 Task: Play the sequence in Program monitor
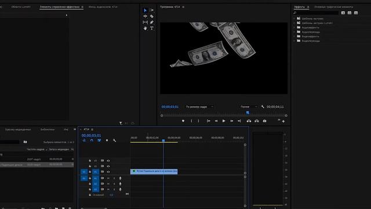pyautogui.click(x=224, y=121)
